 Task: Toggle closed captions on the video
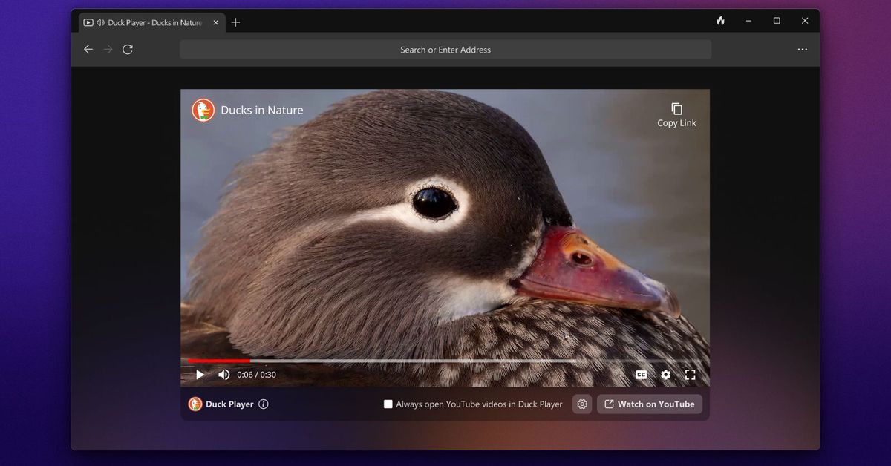(641, 375)
